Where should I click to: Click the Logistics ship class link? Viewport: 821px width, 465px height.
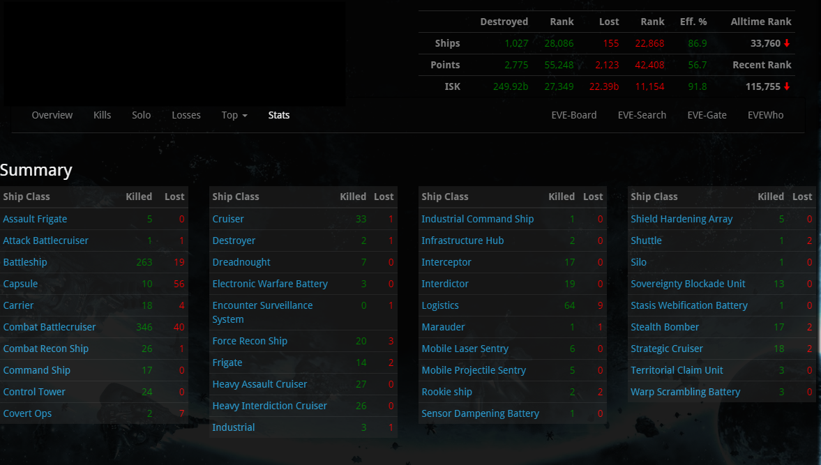[x=440, y=305]
